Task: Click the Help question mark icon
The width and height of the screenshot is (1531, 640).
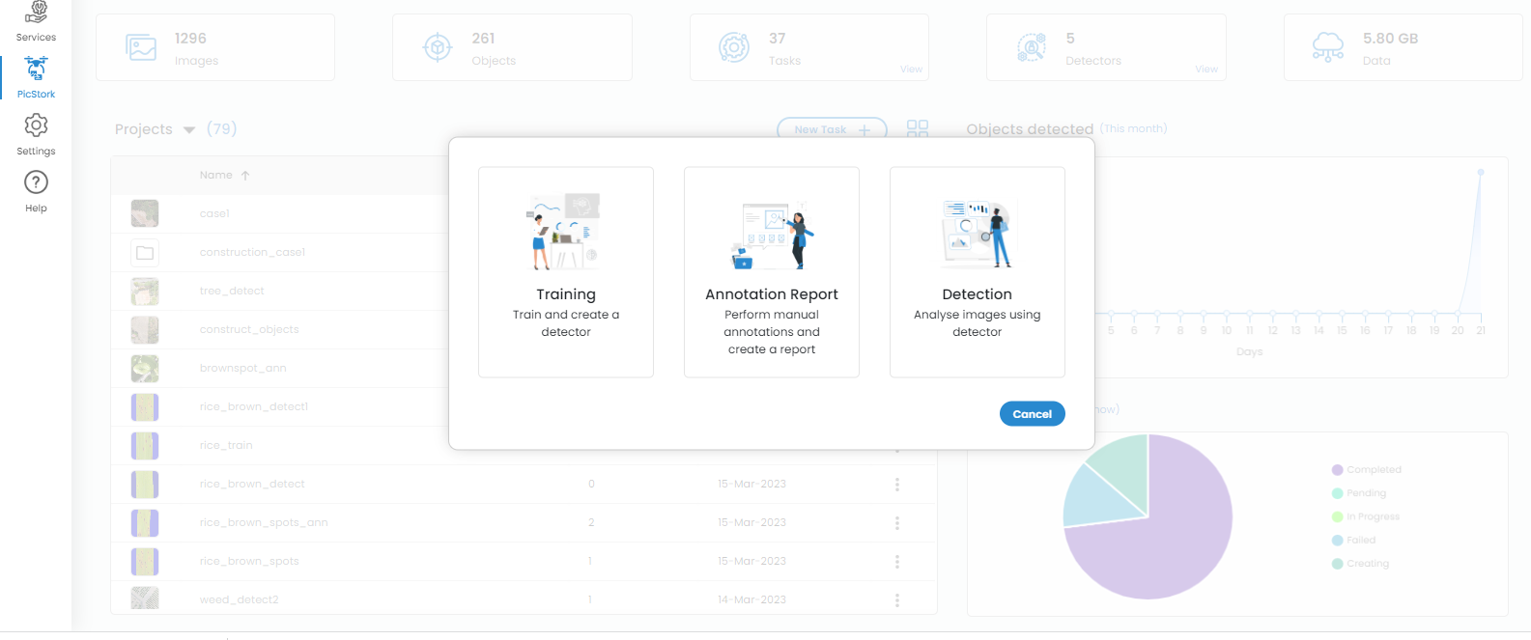Action: pos(36,182)
